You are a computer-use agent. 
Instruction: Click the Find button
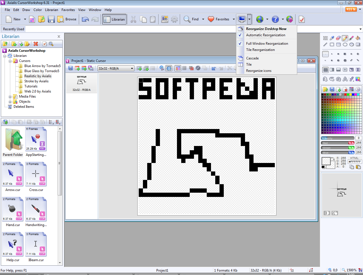(191, 19)
